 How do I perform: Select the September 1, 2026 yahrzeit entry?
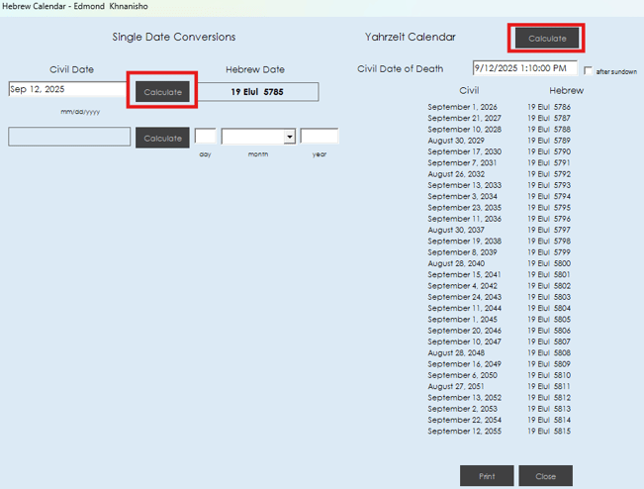[462, 106]
